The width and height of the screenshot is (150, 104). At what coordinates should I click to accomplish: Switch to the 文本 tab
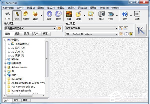37,34
